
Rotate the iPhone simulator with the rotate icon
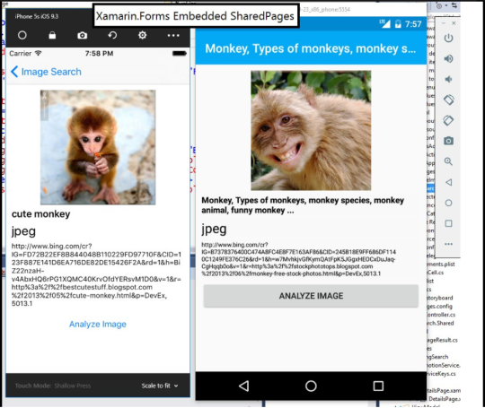112,35
